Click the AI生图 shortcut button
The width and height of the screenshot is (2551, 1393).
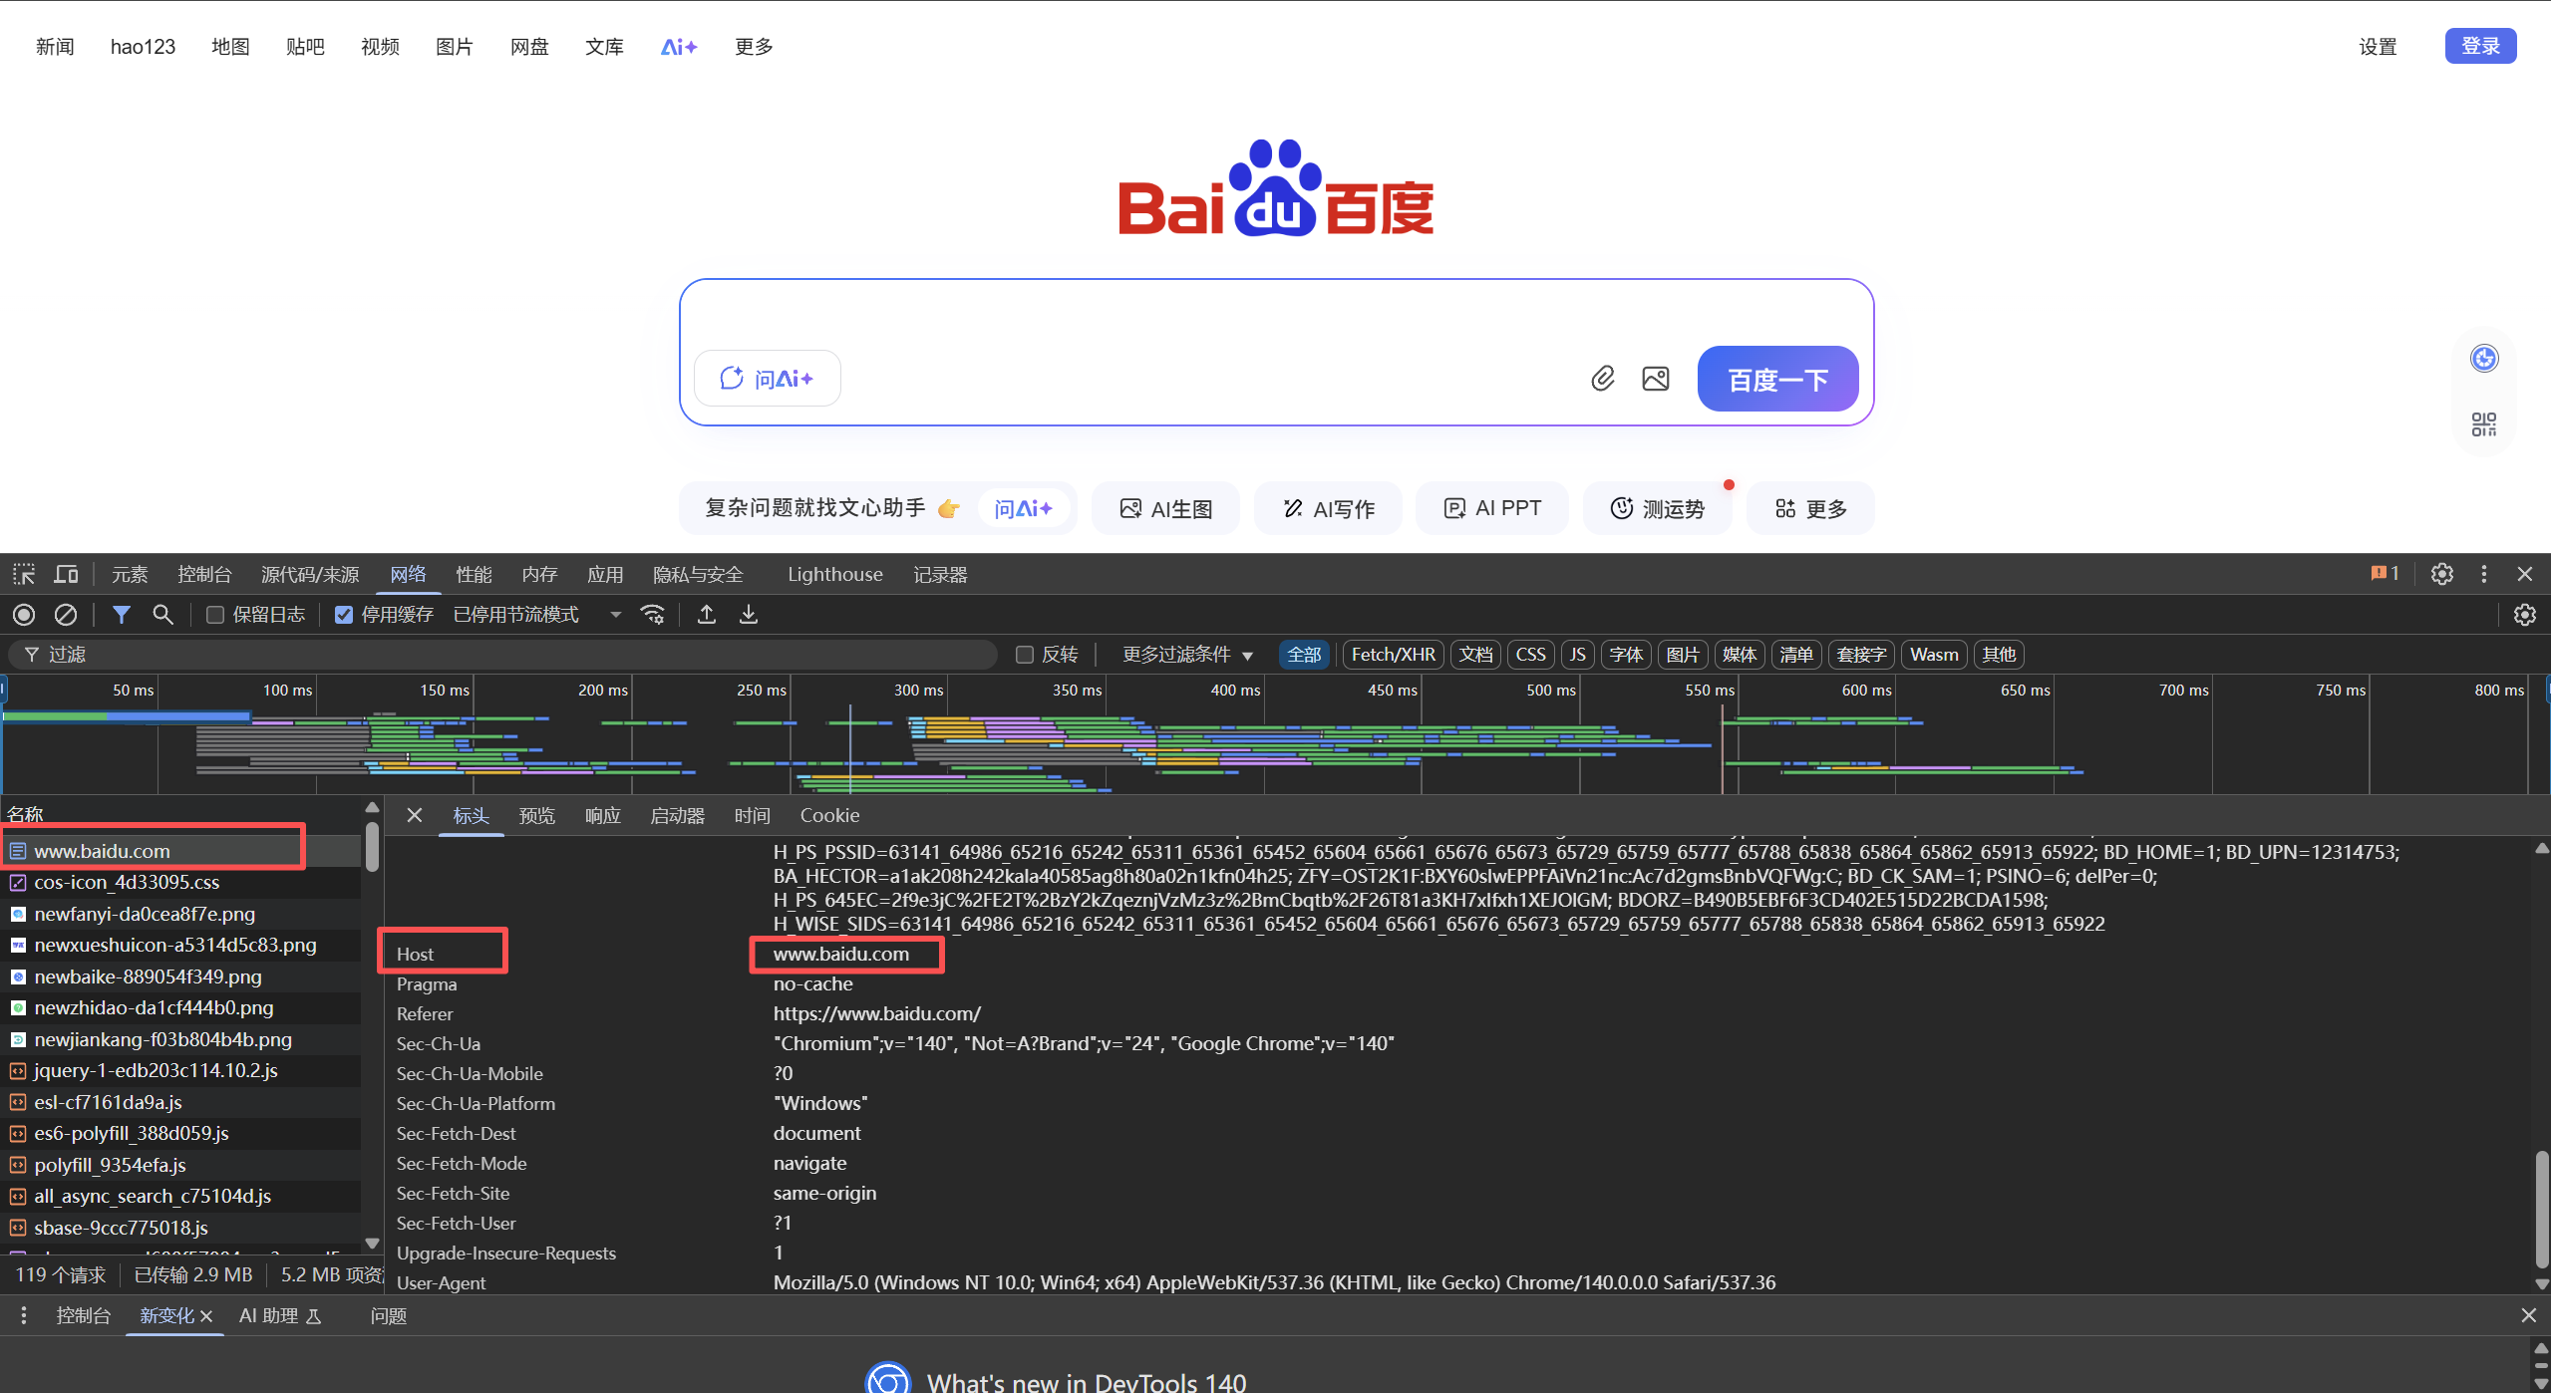(1165, 508)
